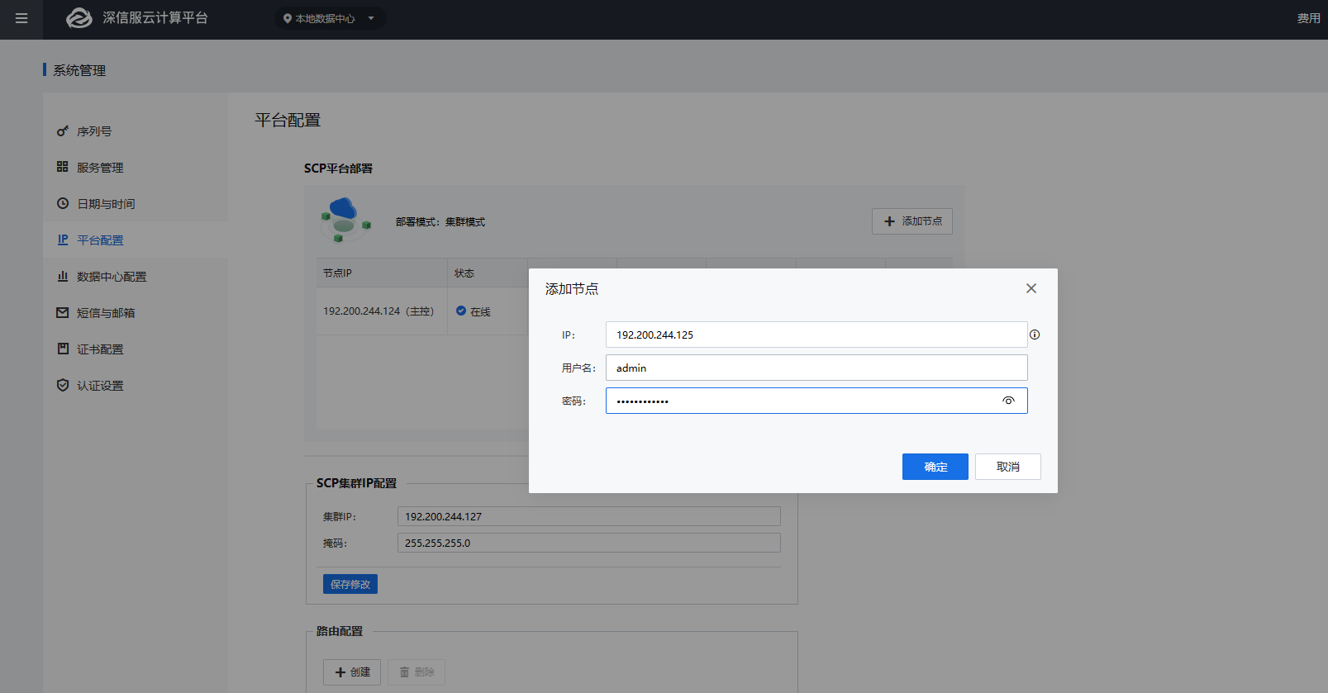1328x693 pixels.
Task: Click the 保存修改 button
Action: point(350,584)
